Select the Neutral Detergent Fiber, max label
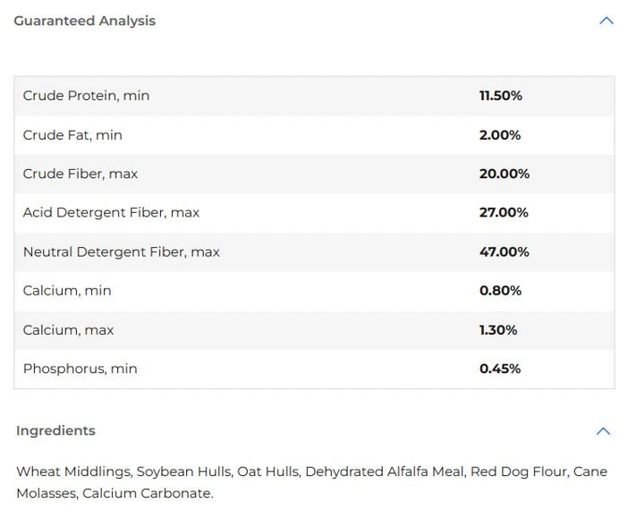The image size is (628, 520). [121, 251]
